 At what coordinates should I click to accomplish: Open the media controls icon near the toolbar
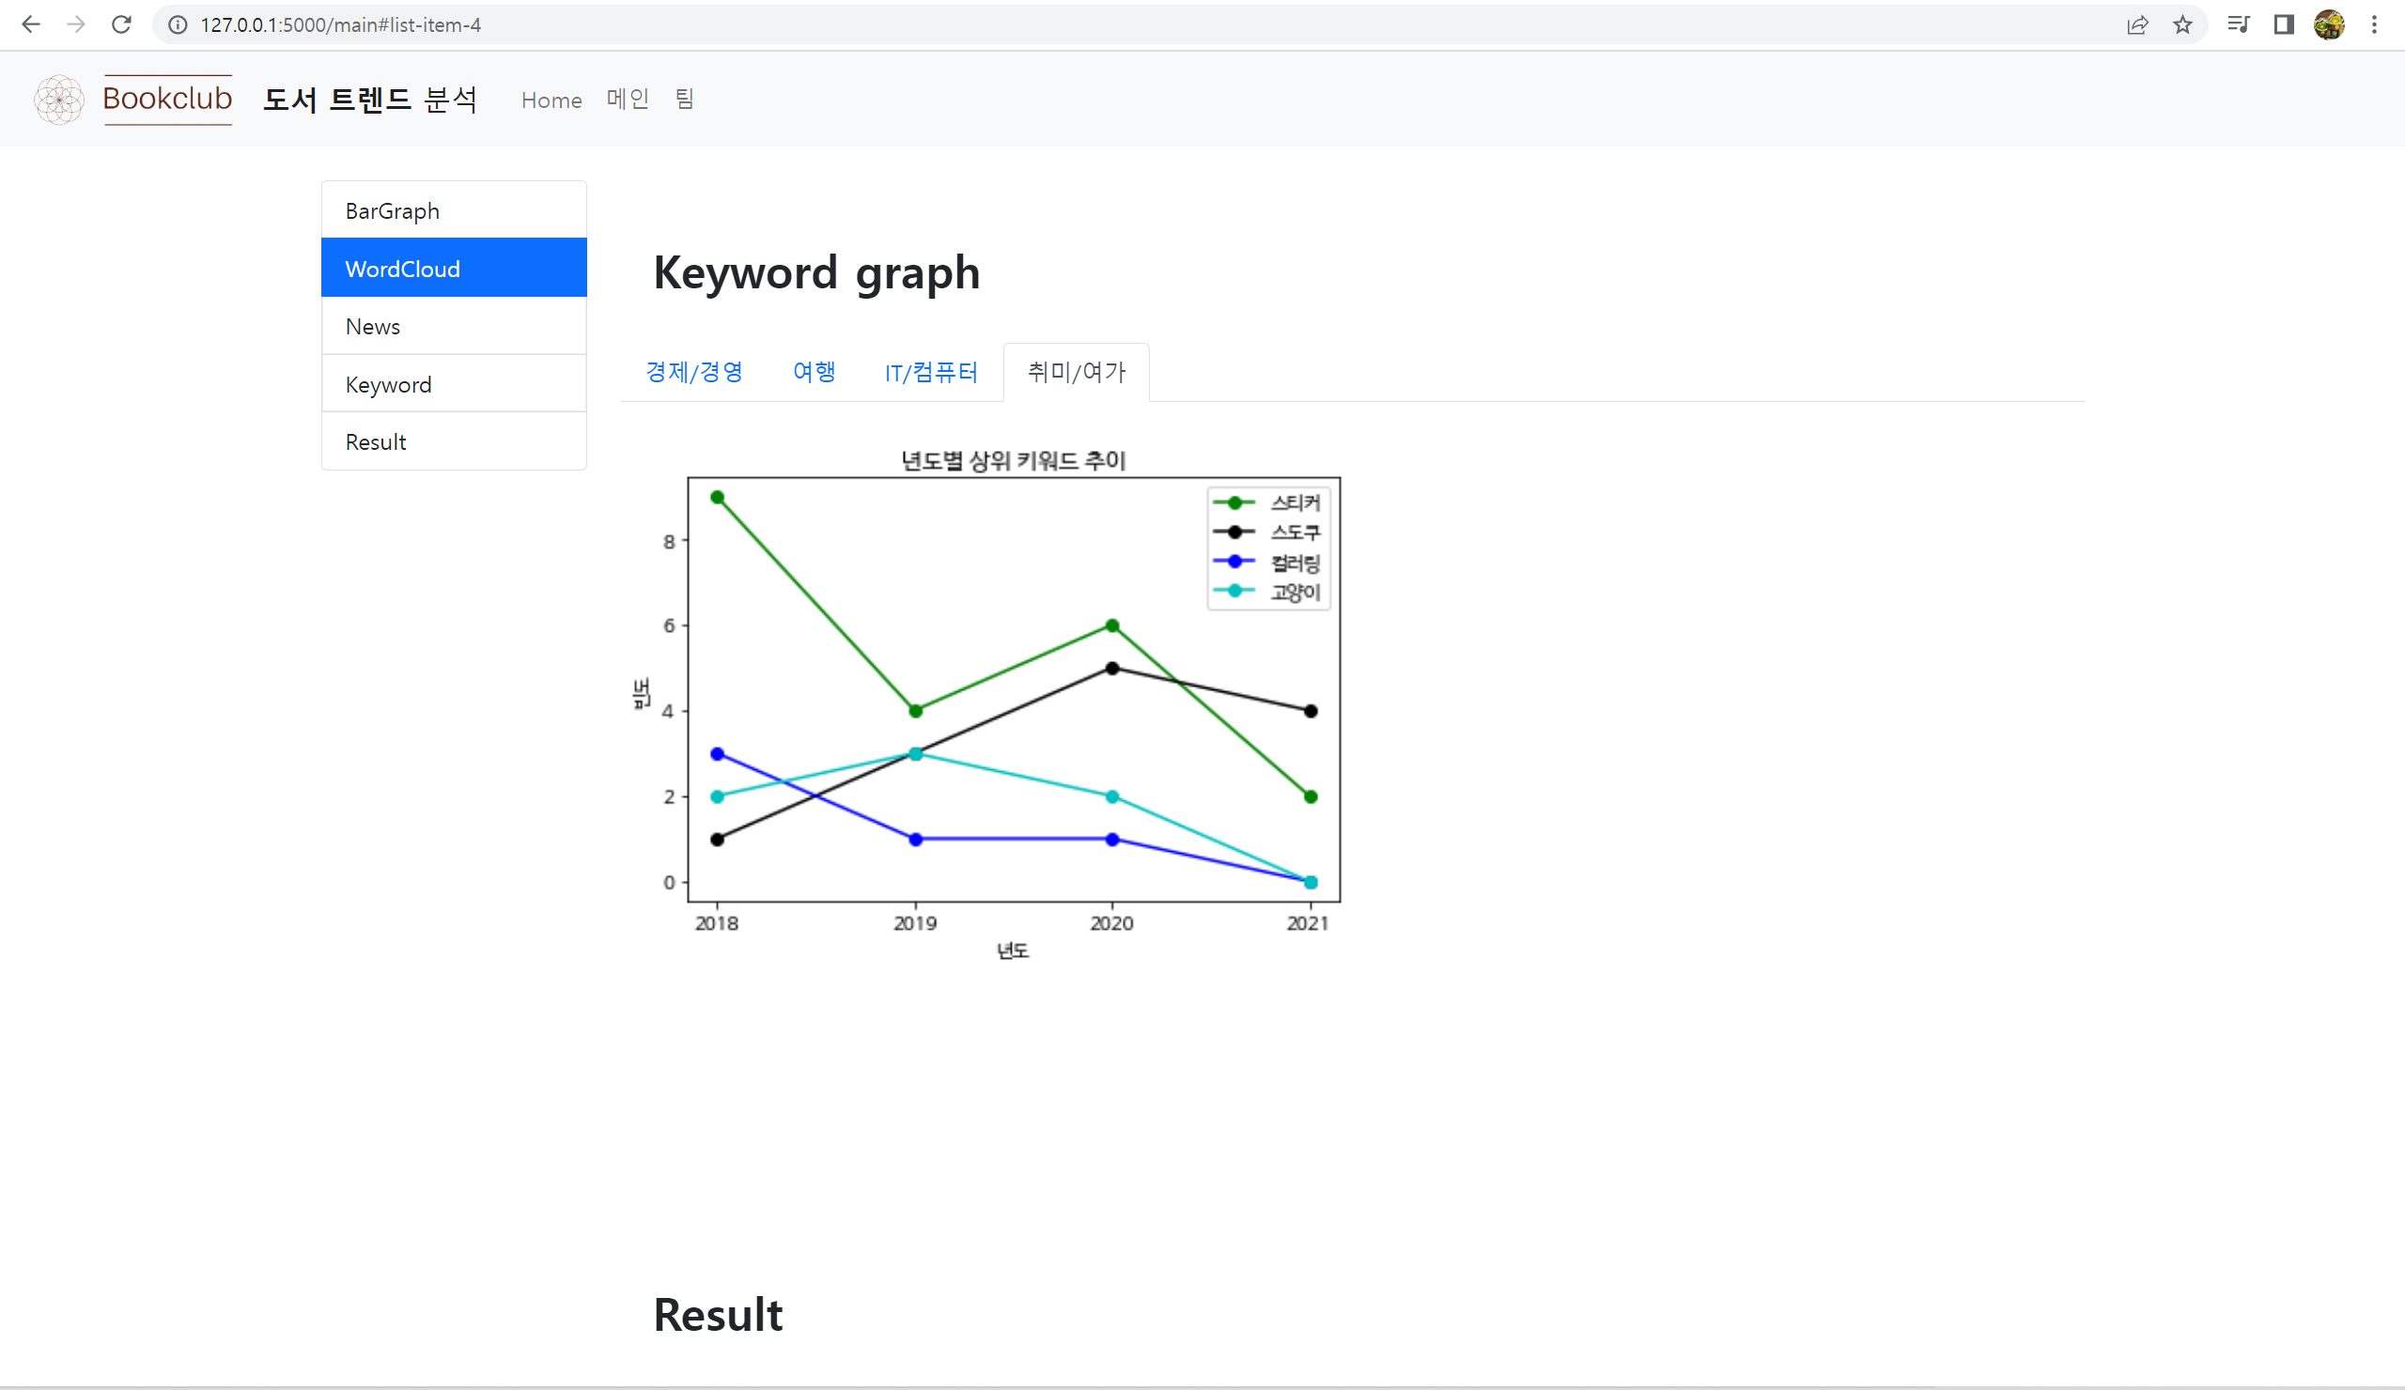[2238, 24]
